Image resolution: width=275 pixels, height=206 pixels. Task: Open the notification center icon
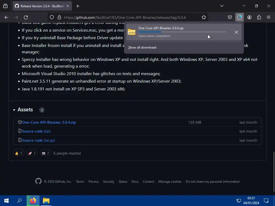pyautogui.click(x=266, y=201)
